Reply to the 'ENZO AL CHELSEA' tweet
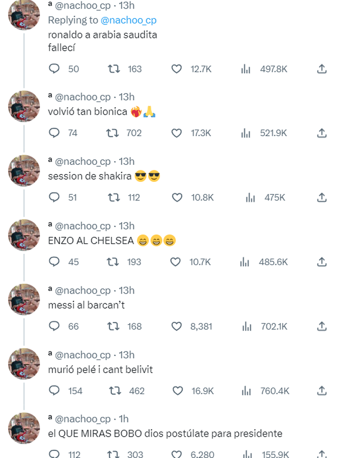Image resolution: width=355 pixels, height=458 pixels. pos(54,262)
